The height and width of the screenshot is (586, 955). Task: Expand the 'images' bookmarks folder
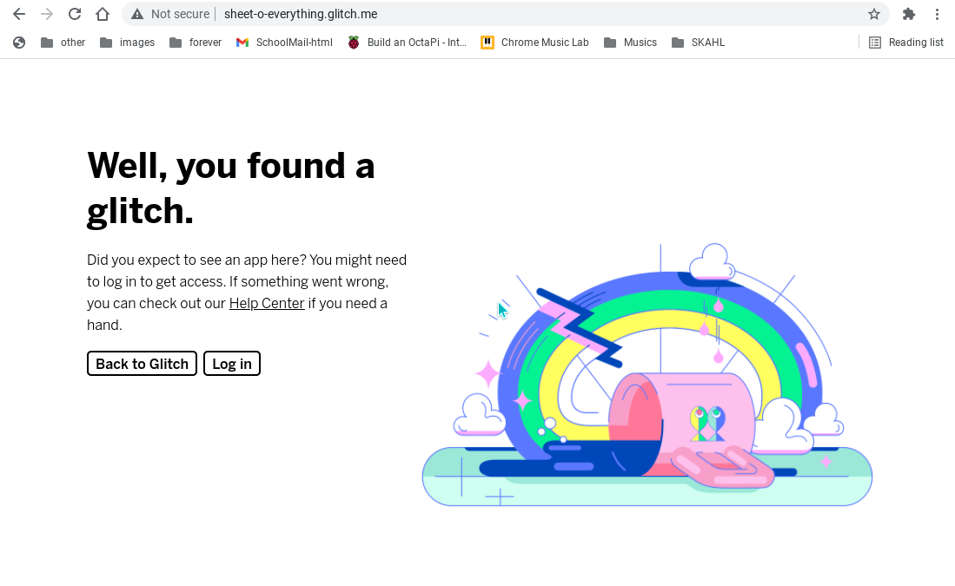(127, 43)
